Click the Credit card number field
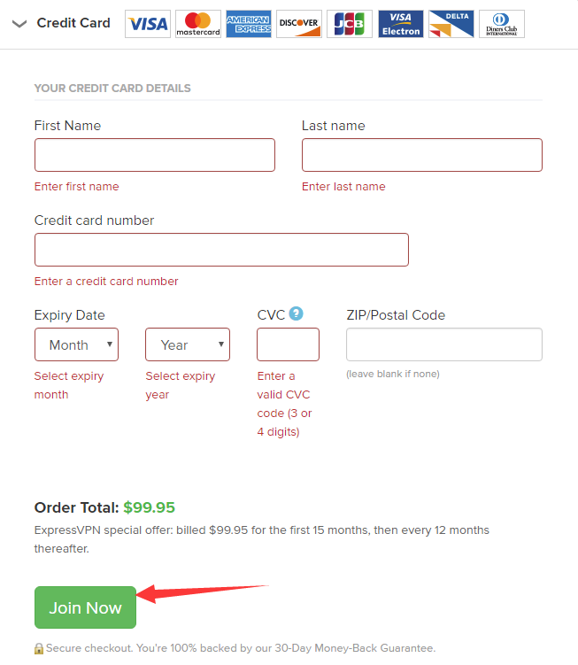Viewport: 578px width, 665px height. (x=221, y=250)
